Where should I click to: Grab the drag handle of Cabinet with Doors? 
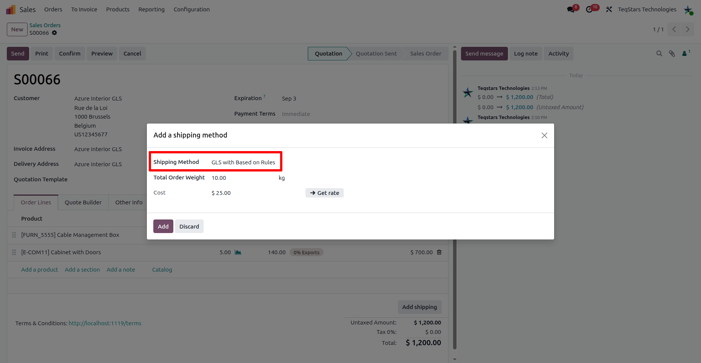coord(14,252)
